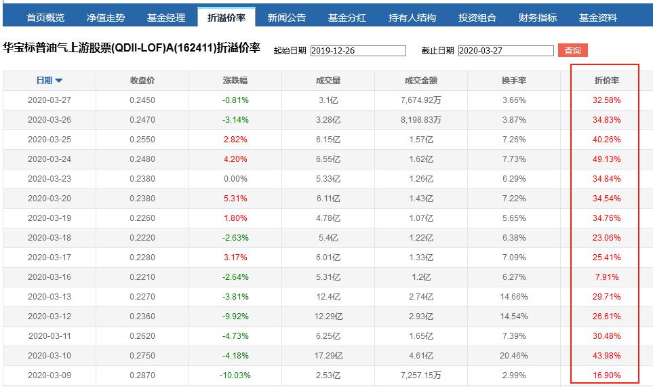The width and height of the screenshot is (653, 387).
Task: Select the 2020-03-09 date cell
Action: coord(50,375)
